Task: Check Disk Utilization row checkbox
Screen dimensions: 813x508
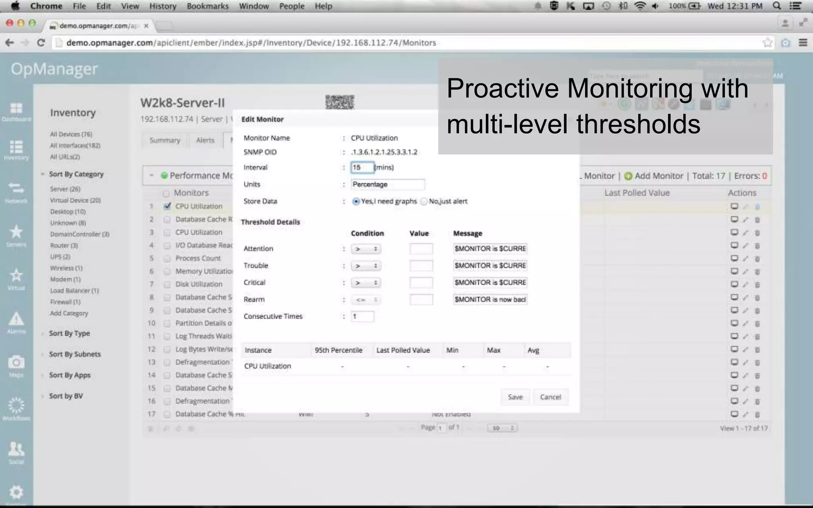Action: point(167,285)
